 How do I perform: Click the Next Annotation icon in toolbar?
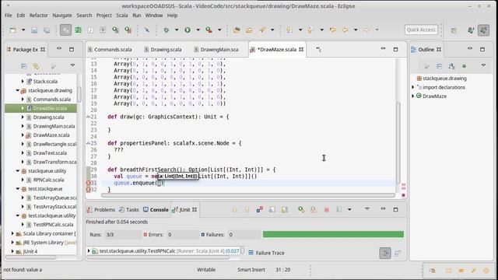tap(289, 30)
